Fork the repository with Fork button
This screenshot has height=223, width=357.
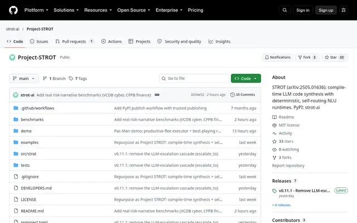307,57
